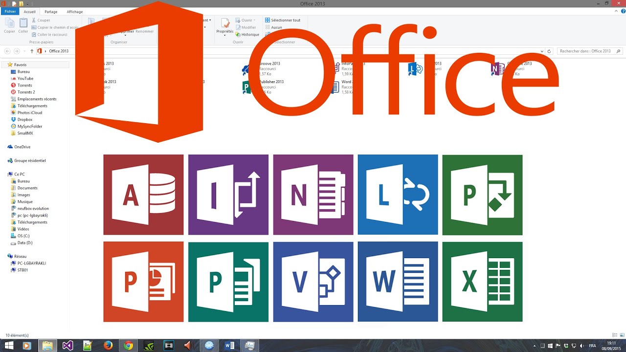Click the FRA language indicator
The height and width of the screenshot is (352, 626).
pos(592,346)
